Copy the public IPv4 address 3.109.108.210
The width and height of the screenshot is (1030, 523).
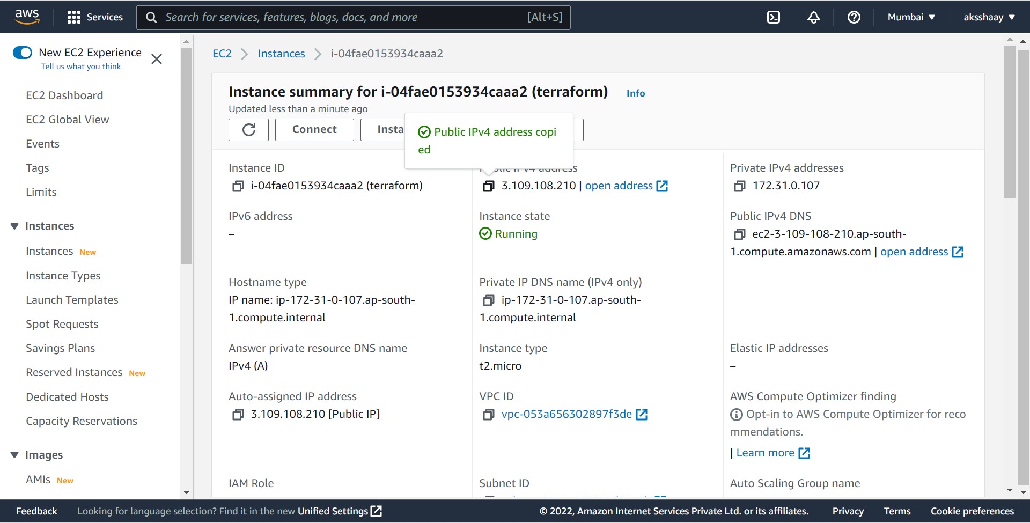pyautogui.click(x=489, y=186)
